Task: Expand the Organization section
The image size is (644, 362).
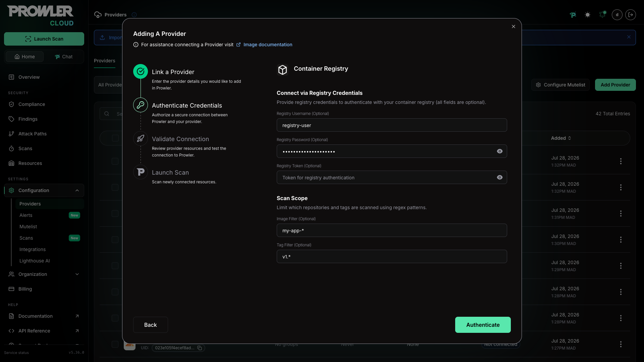Action: 44,274
